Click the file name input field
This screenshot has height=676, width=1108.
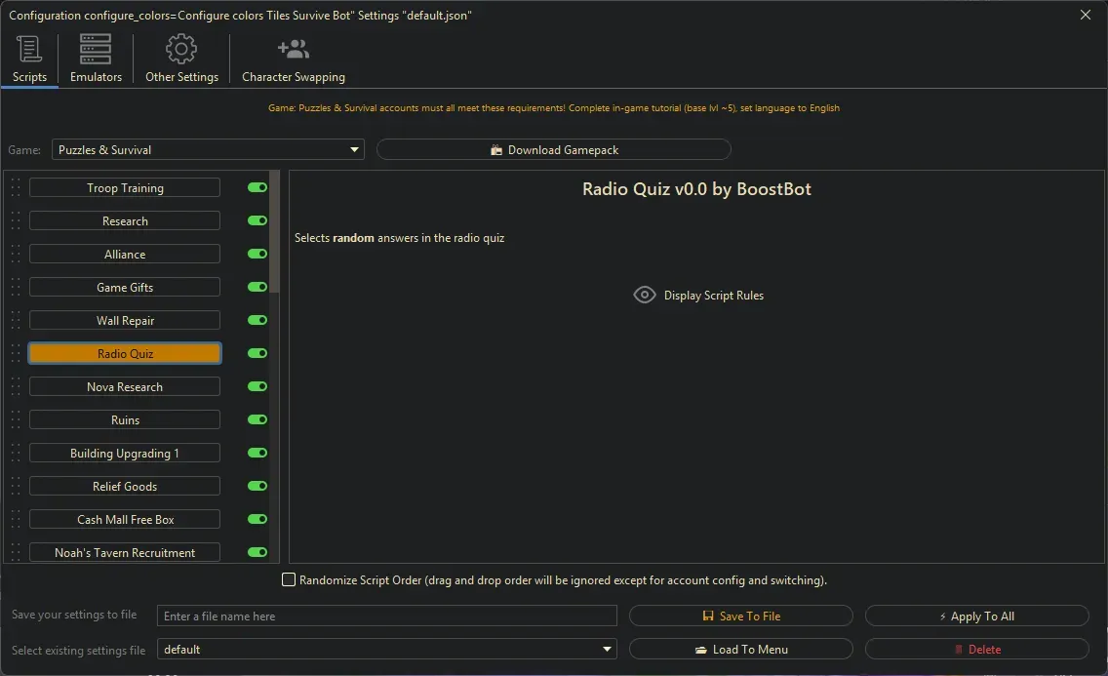point(387,616)
